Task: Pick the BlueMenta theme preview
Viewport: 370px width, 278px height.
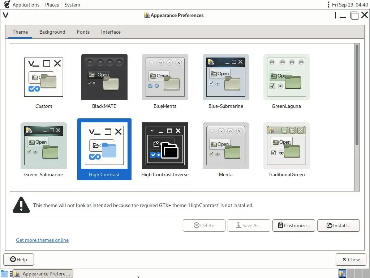Action: [165, 77]
